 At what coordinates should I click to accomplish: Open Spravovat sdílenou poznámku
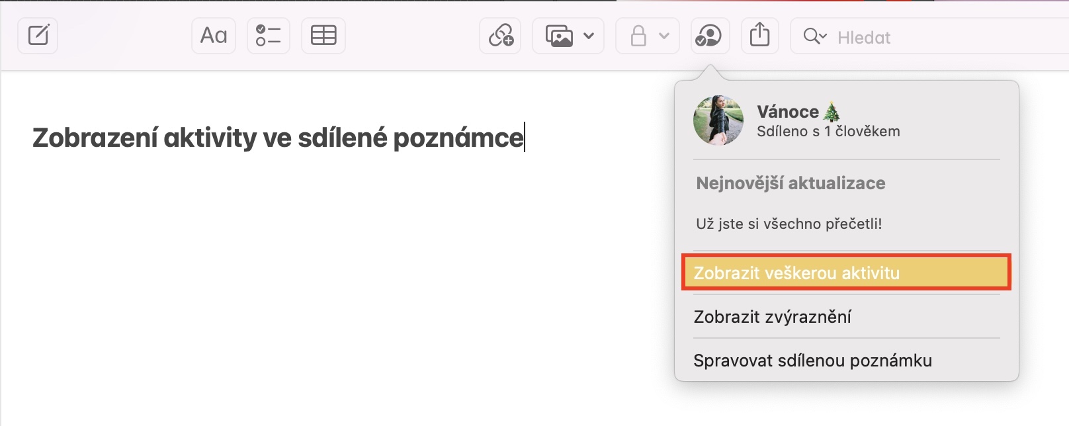click(x=812, y=361)
